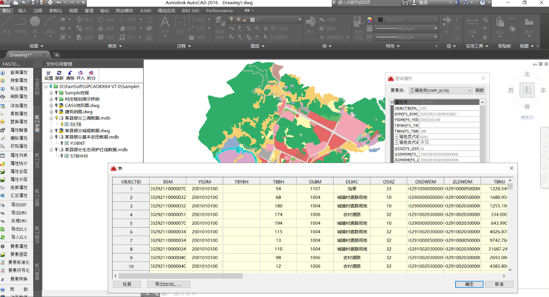The width and height of the screenshot is (549, 297).
Task: Toggle lightbulb visibility for DLTB layer
Action: click(62, 124)
